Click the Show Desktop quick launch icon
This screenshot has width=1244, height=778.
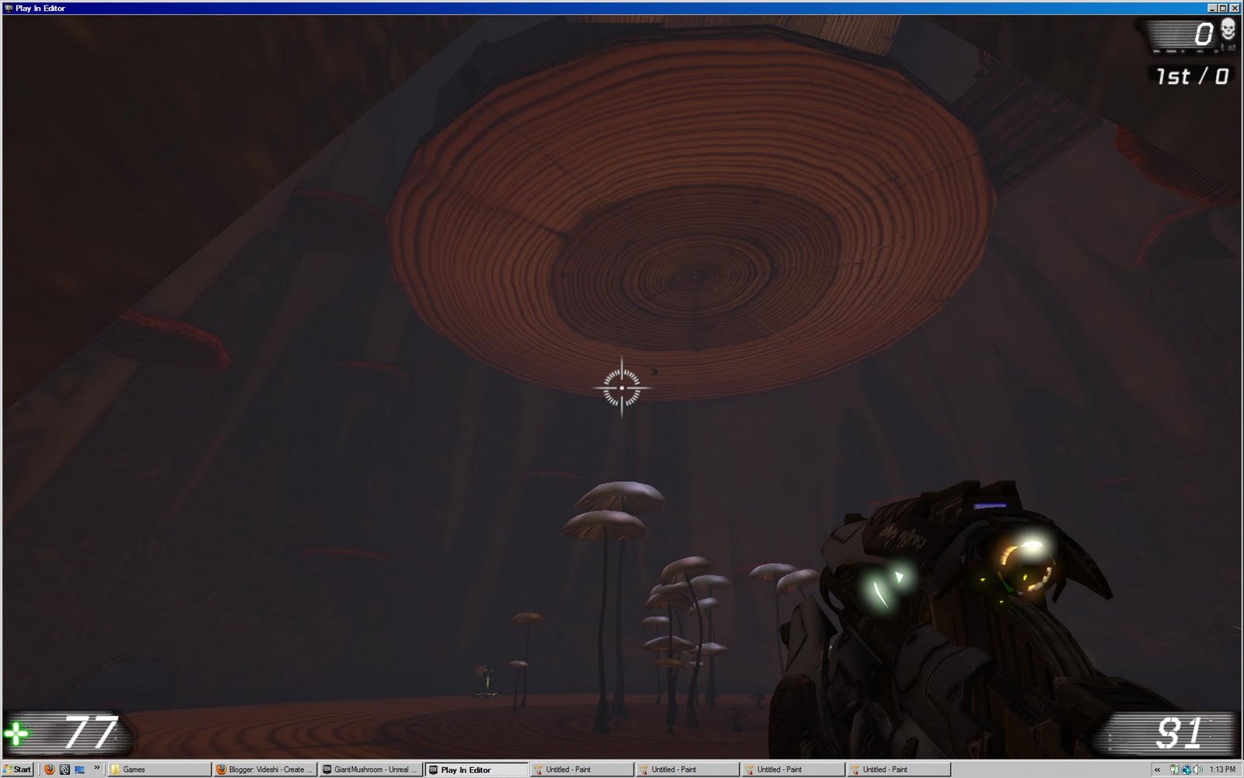79,769
